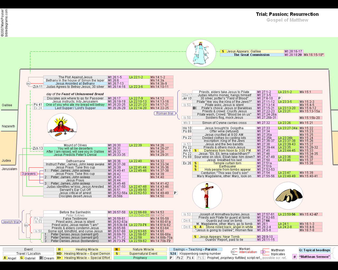Viewport: 338px width, 270px height.
Task: Click 'Jesus Appears: Near Tomb' row
Action: tap(224, 237)
